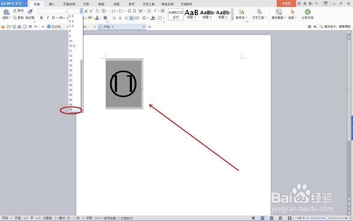Increase paragraph indent
The height and width of the screenshot is (221, 353).
pyautogui.click(x=135, y=11)
